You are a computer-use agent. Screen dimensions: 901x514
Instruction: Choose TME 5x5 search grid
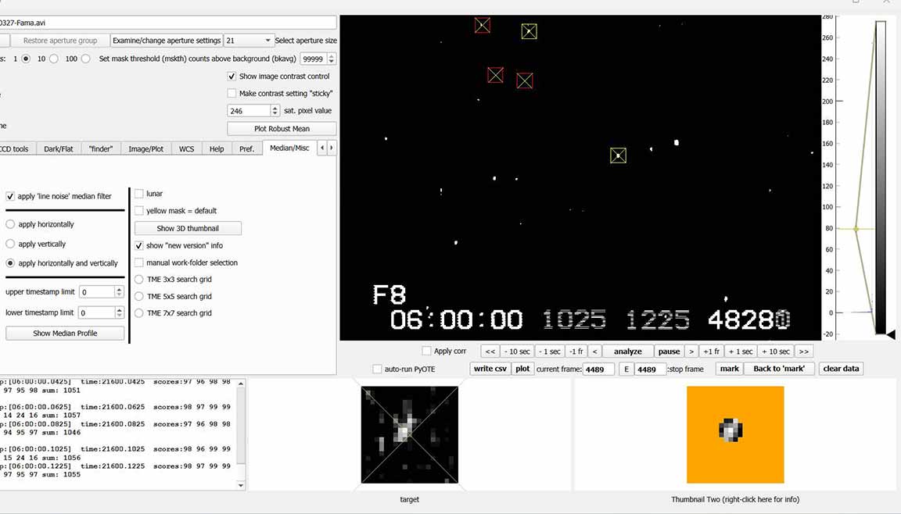pyautogui.click(x=139, y=297)
